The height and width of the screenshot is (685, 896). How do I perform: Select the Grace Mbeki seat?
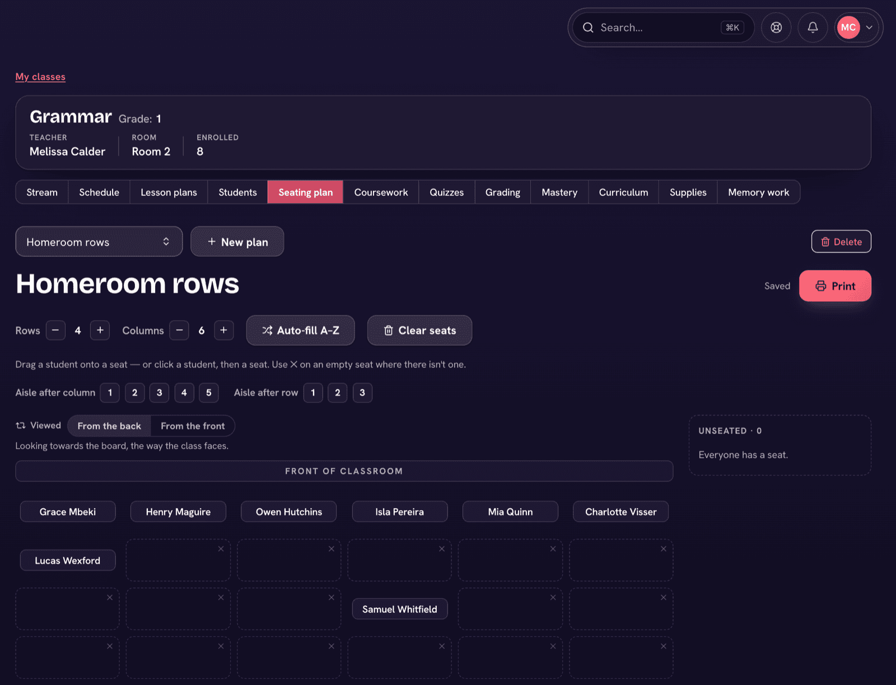click(68, 512)
